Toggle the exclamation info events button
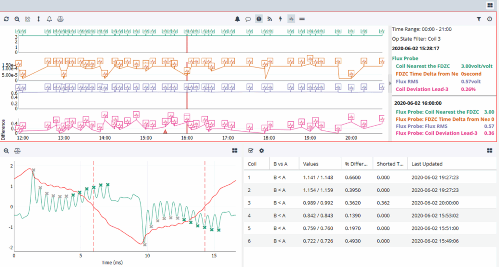499x267 pixels. pyautogui.click(x=259, y=19)
